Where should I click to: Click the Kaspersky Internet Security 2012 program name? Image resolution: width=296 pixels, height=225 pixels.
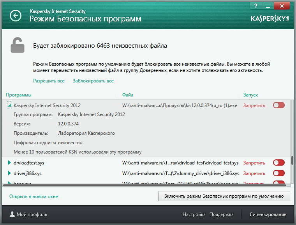(47, 105)
